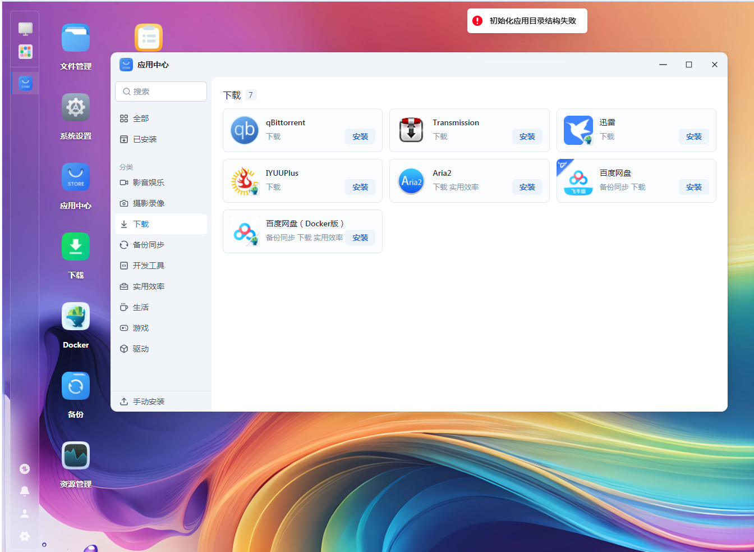Click the qBittorrent app icon
754x552 pixels.
click(245, 130)
